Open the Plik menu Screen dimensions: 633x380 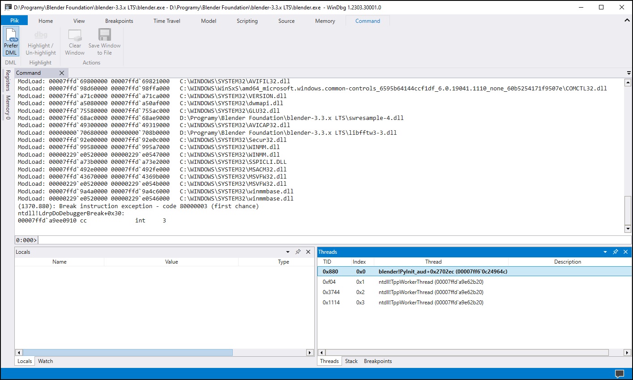(14, 20)
